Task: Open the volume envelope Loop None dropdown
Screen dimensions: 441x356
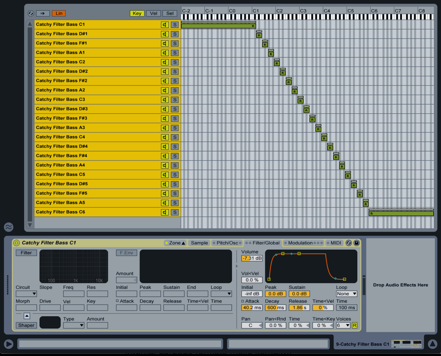Action: (347, 294)
